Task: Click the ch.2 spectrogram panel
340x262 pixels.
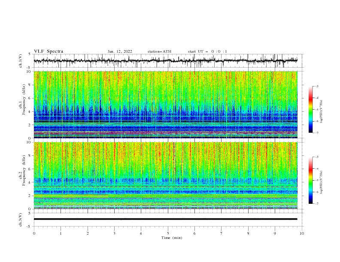Action: click(165, 176)
